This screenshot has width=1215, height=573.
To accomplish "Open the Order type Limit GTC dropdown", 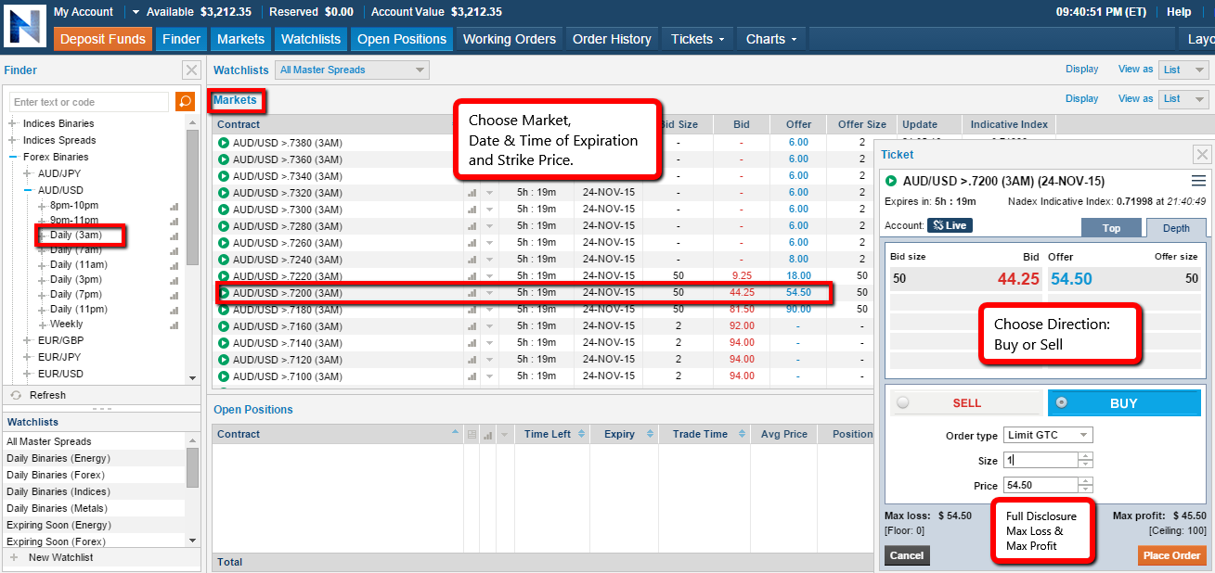I will [1049, 435].
